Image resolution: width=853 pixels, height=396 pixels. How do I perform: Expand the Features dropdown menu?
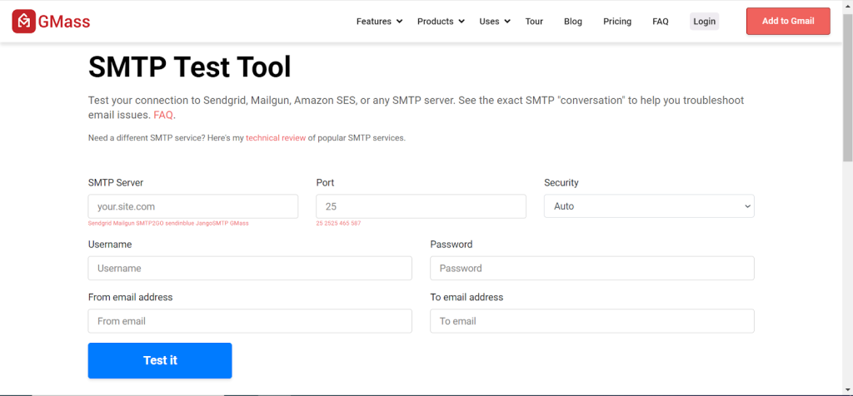[x=379, y=22]
